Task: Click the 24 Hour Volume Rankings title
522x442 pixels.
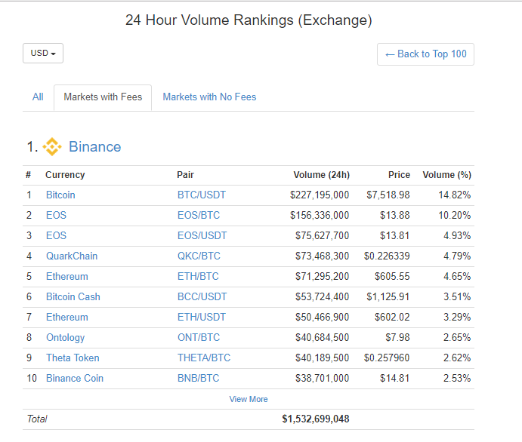Action: [249, 20]
